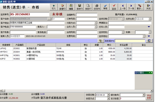
Task: Click the 引入 import toolbar icon
Action: pyautogui.click(x=54, y=7)
